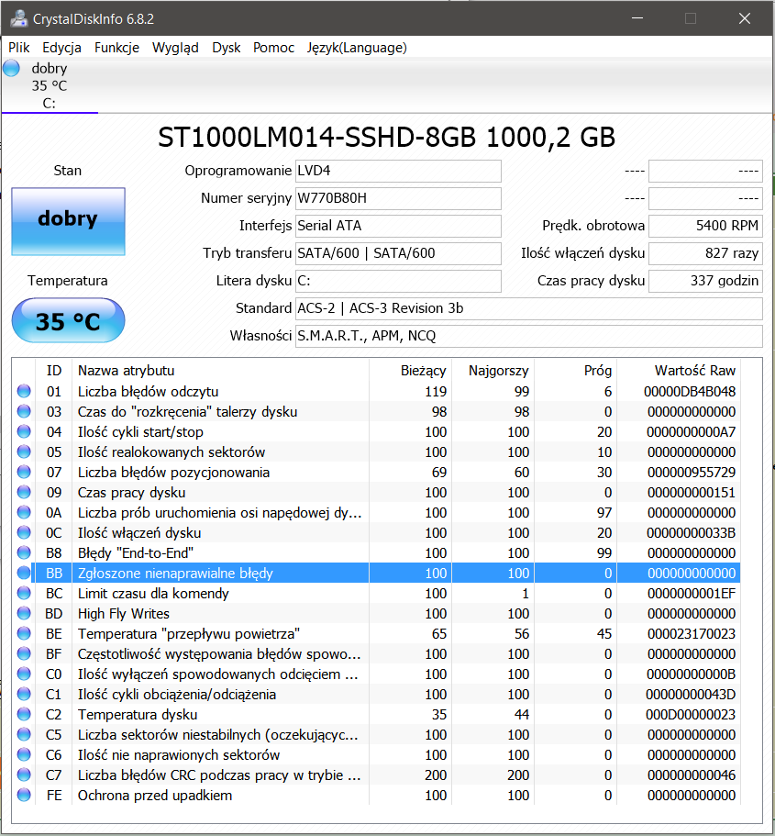The height and width of the screenshot is (836, 775).
Task: Click the Nazwa atrybutu column header
Action: [220, 371]
